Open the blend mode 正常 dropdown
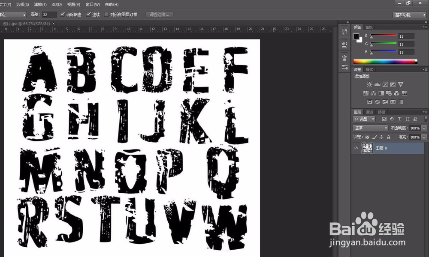The height and width of the screenshot is (257, 429). tap(371, 128)
